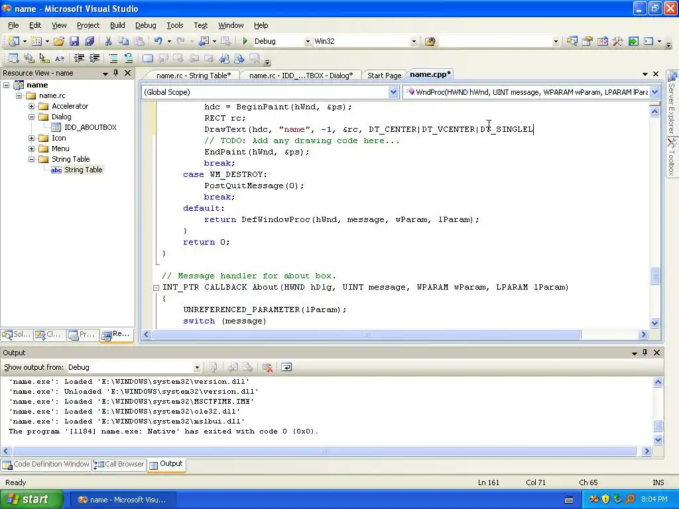Open the Global Scope dropdown
The image size is (679, 509).
(x=393, y=91)
